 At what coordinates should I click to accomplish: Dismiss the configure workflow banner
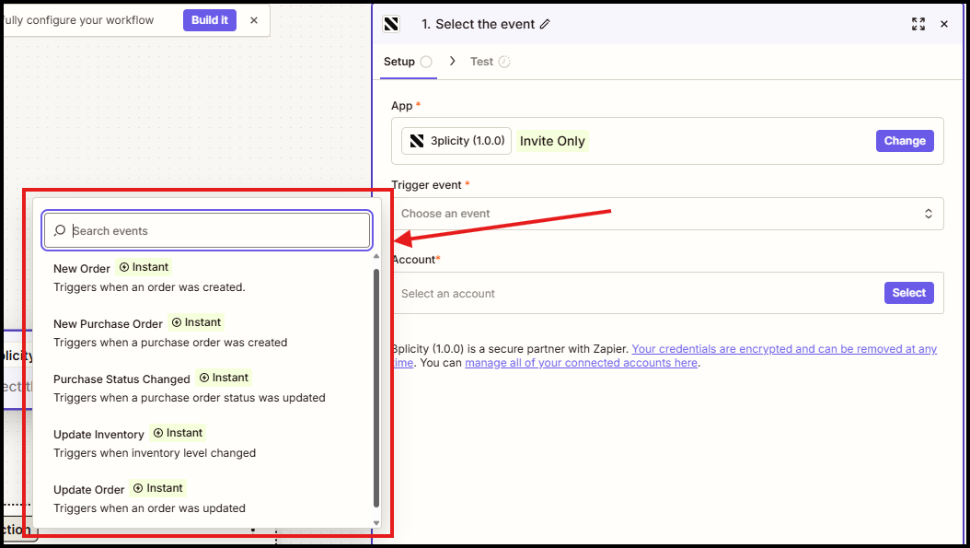click(254, 20)
